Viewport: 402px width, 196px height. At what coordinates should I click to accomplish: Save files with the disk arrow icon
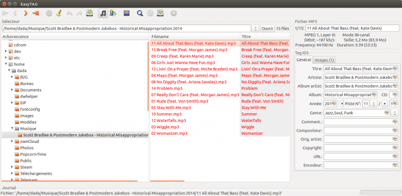click(x=89, y=13)
